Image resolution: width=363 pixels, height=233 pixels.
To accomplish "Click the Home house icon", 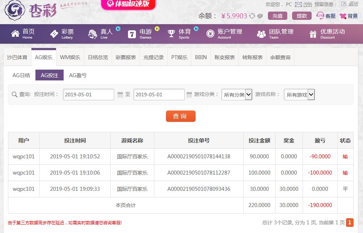I will 15,34.
